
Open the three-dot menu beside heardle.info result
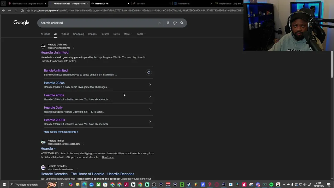point(73,48)
